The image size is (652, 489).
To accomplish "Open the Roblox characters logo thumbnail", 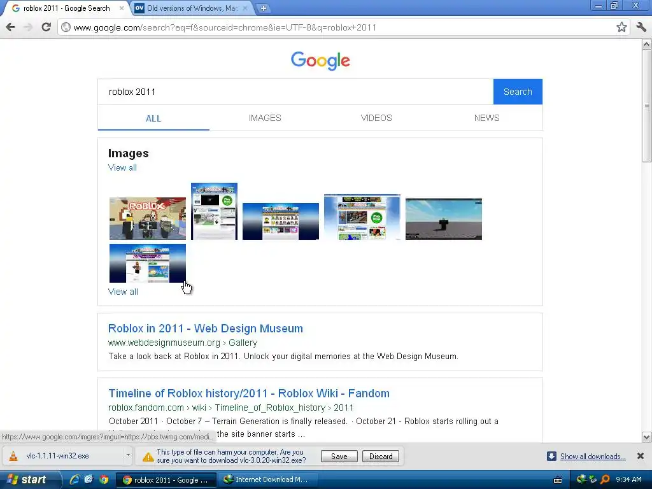I will [148, 219].
